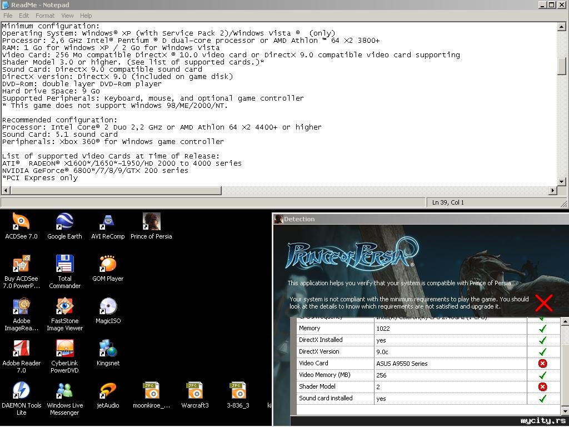Click the 'Recommended configuration:' line in Notepad
569x427 pixels.
(60, 120)
